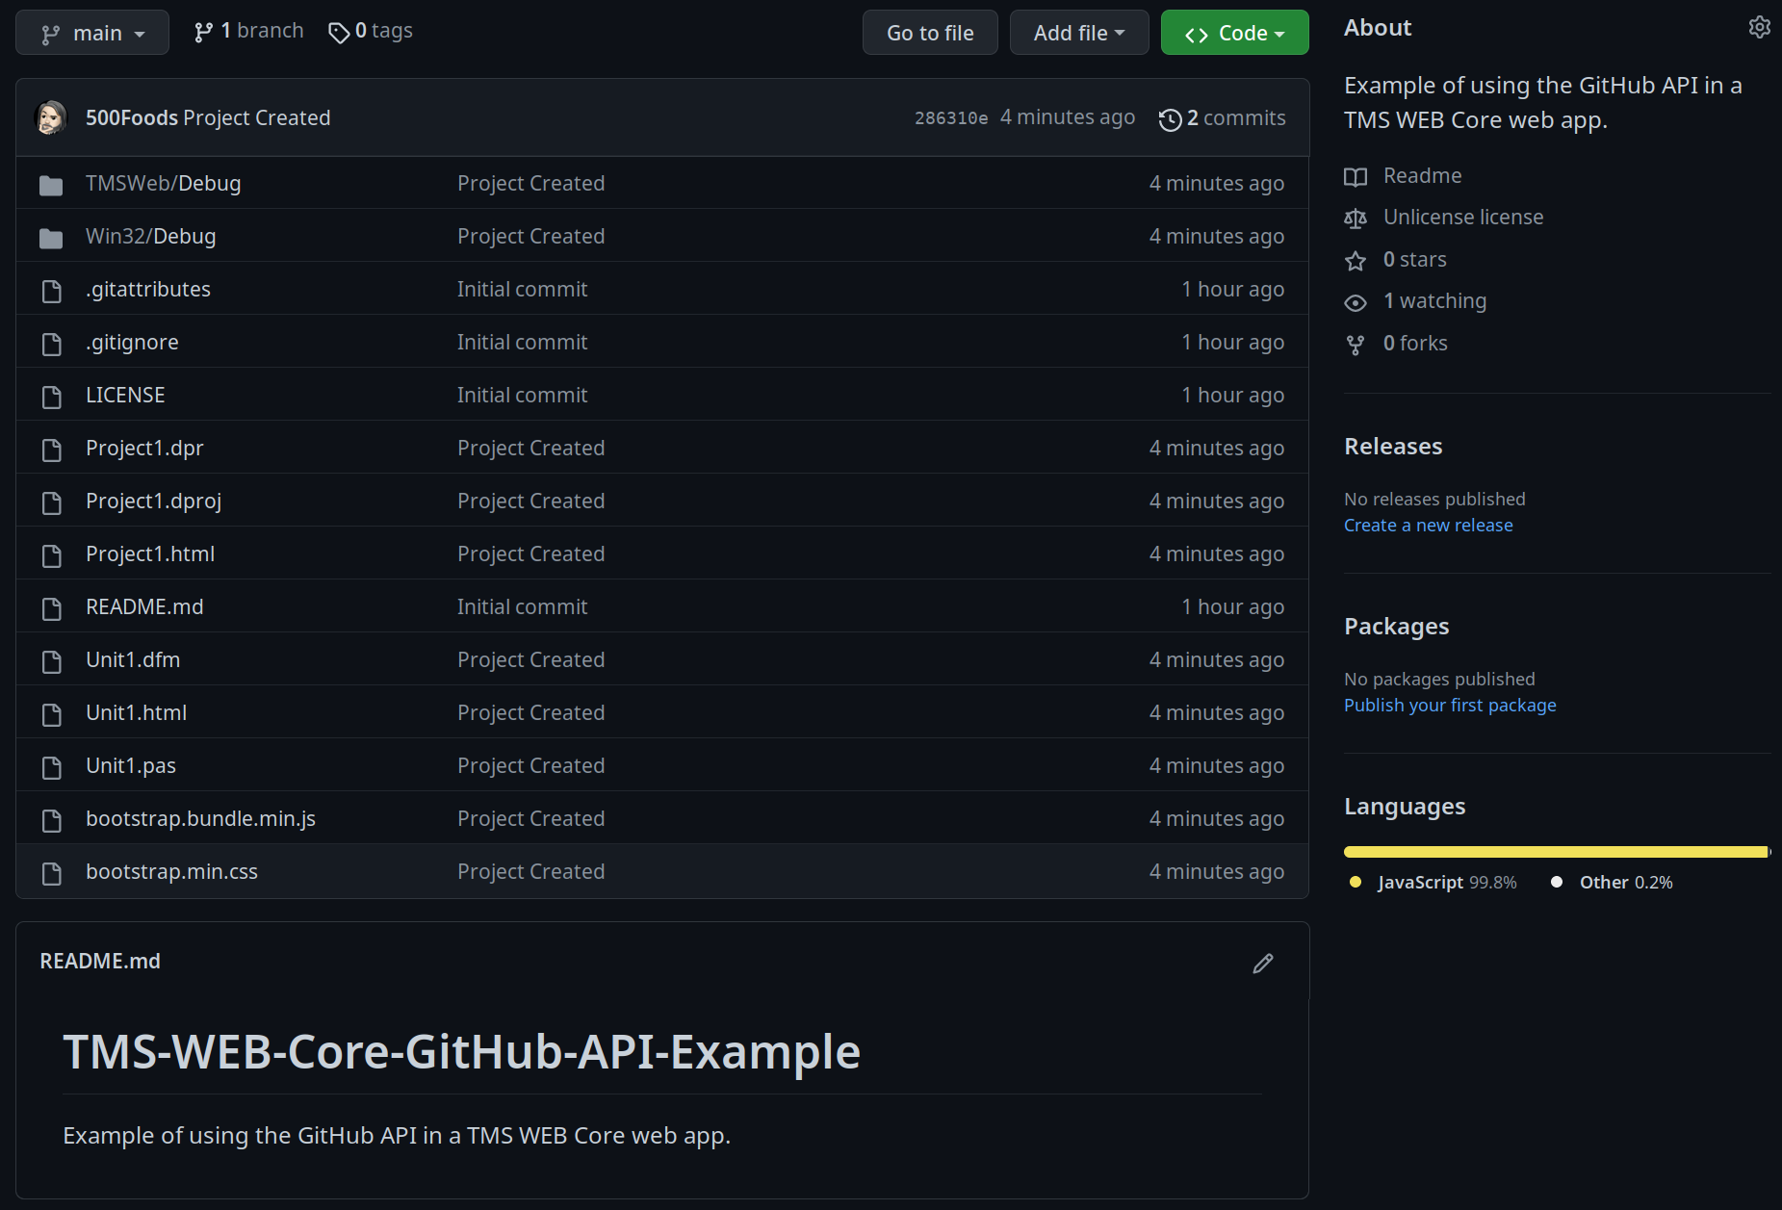
Task: Open the Project1.html file
Action: [150, 554]
